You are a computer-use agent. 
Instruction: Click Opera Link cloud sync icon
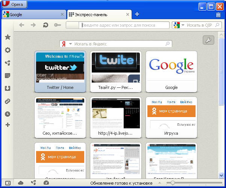click(x=21, y=183)
